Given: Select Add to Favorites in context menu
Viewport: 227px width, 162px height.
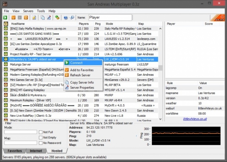Looking at the screenshot, I should (82, 70).
